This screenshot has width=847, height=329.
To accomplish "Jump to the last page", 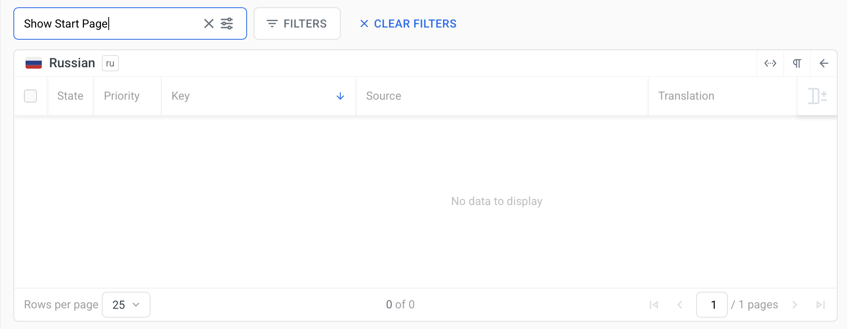I will coord(820,305).
